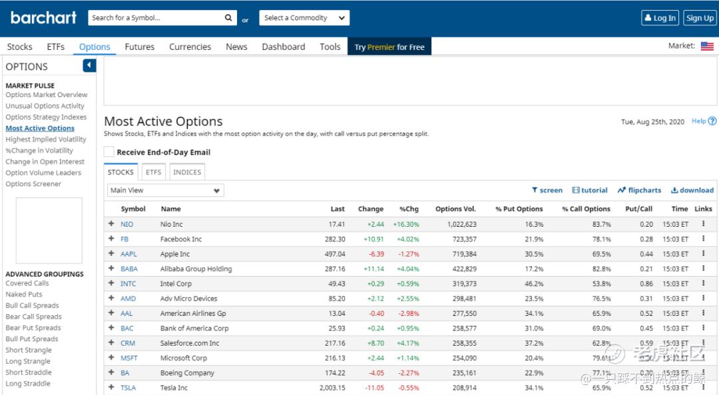719x395 pixels.
Task: Download the table data
Action: coord(692,190)
